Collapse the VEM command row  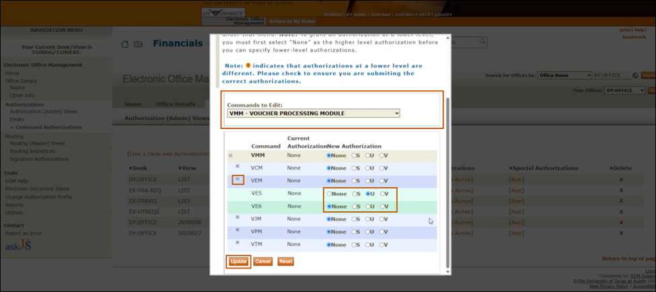click(x=238, y=179)
